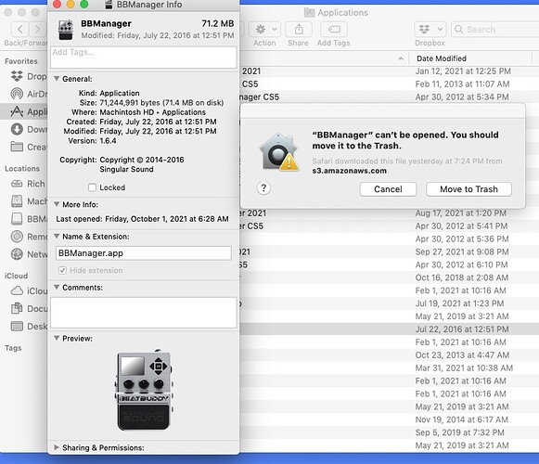The width and height of the screenshot is (539, 464).
Task: Open Remote Disc in the sidebar
Action: (x=29, y=237)
